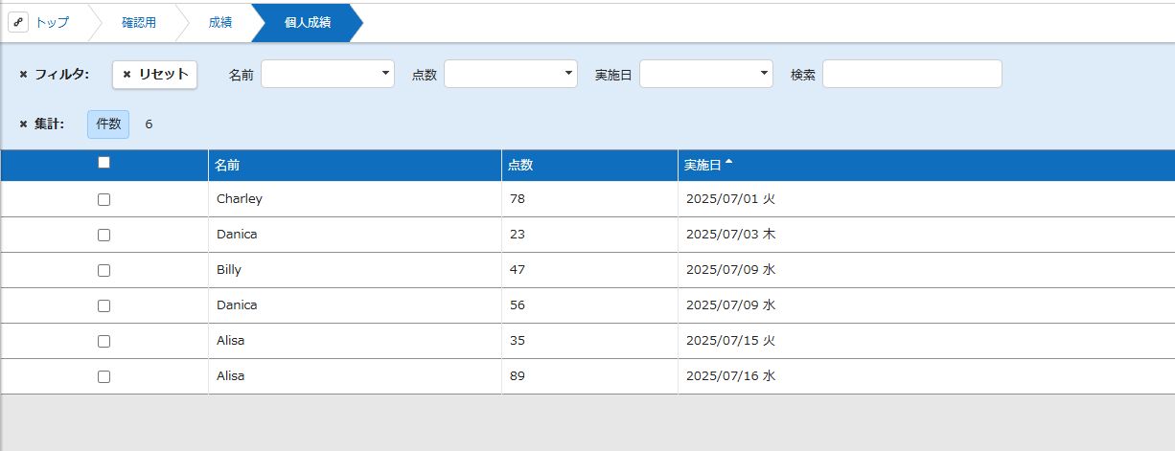Viewport: 1175px width, 451px height.
Task: Sort by 実施日 column header
Action: coord(926,165)
